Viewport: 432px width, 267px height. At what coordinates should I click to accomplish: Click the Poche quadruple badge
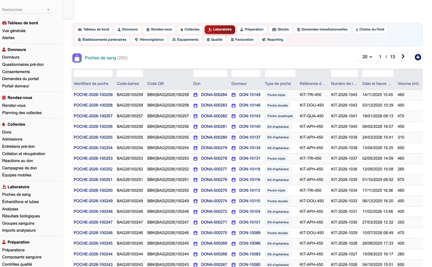pyautogui.click(x=280, y=116)
